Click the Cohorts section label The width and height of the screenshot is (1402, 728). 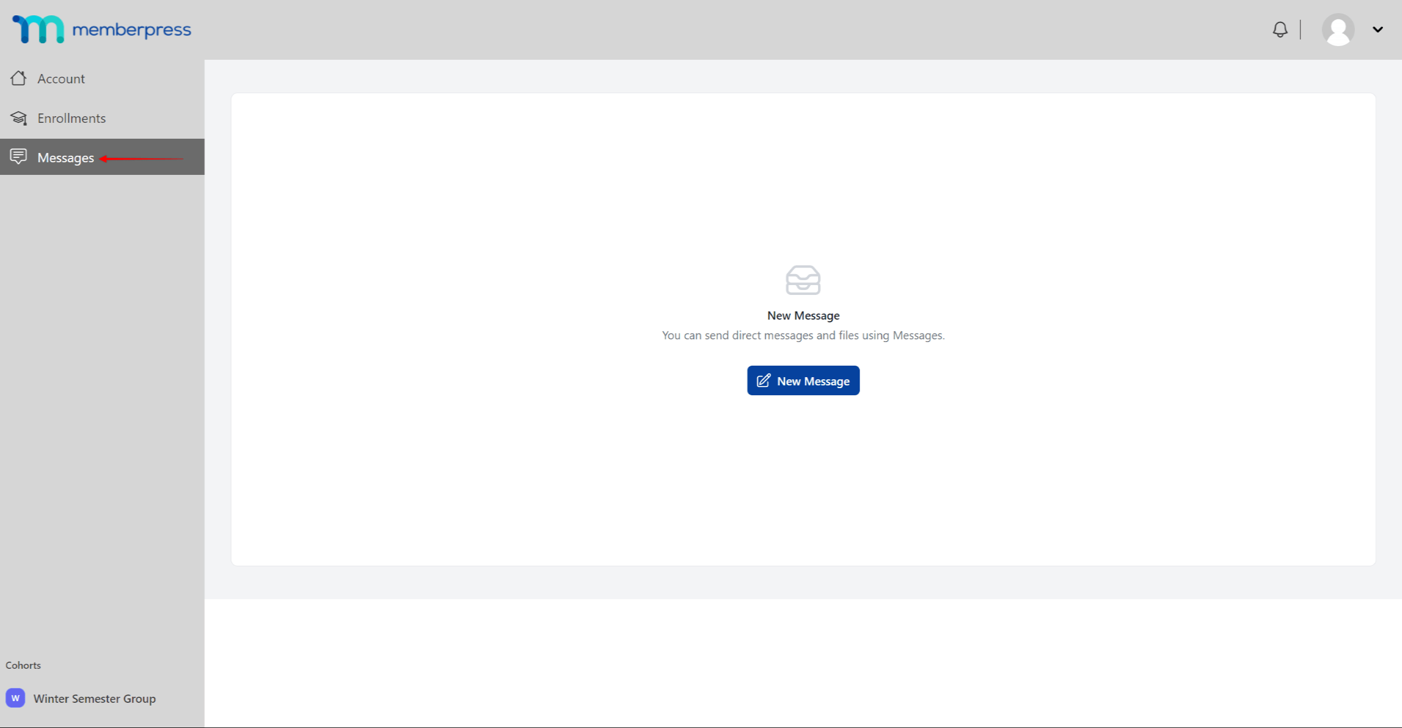click(23, 665)
